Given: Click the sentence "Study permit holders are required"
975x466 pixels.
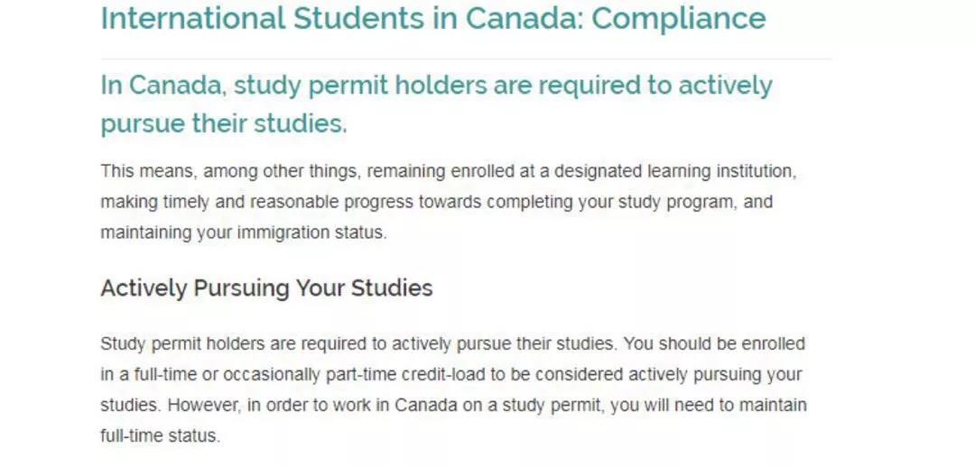Looking at the screenshot, I should pos(358,343).
